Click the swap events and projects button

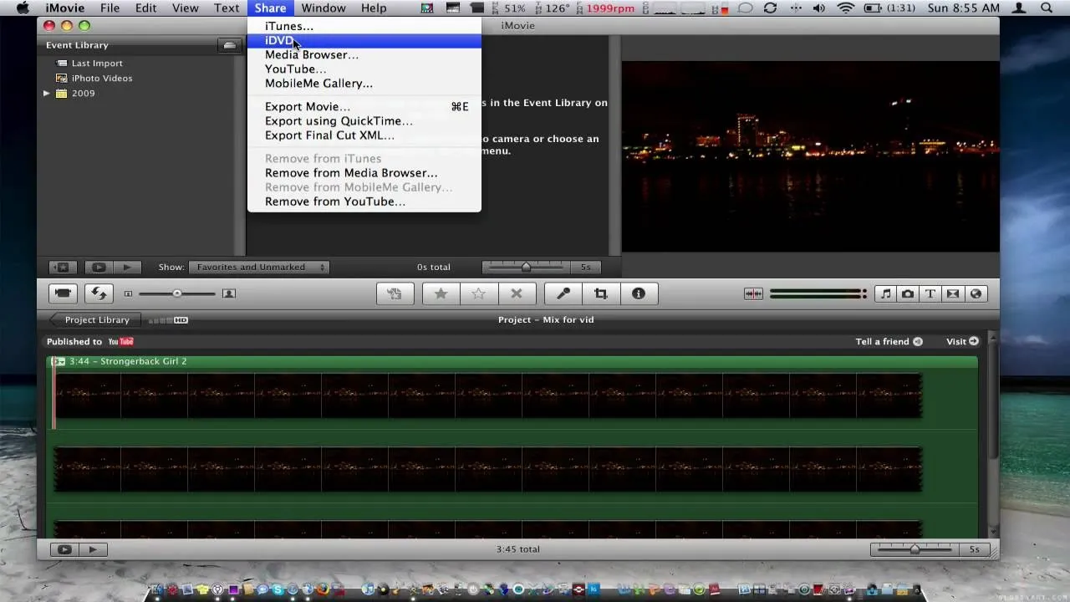click(99, 293)
